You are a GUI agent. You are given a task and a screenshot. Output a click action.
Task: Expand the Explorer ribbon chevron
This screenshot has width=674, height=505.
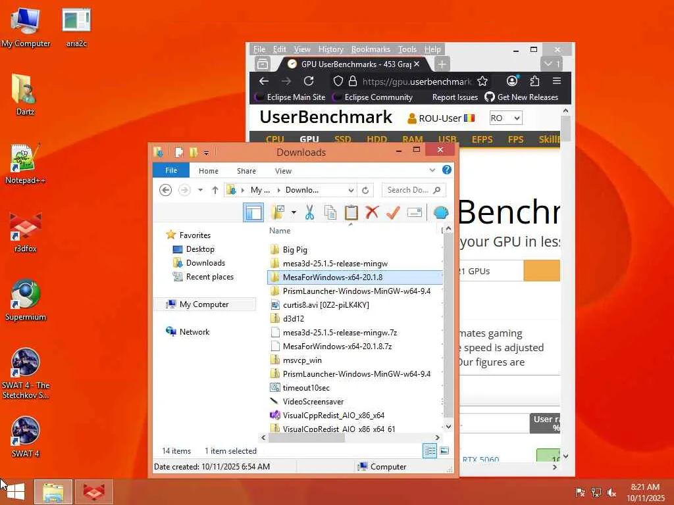(432, 170)
